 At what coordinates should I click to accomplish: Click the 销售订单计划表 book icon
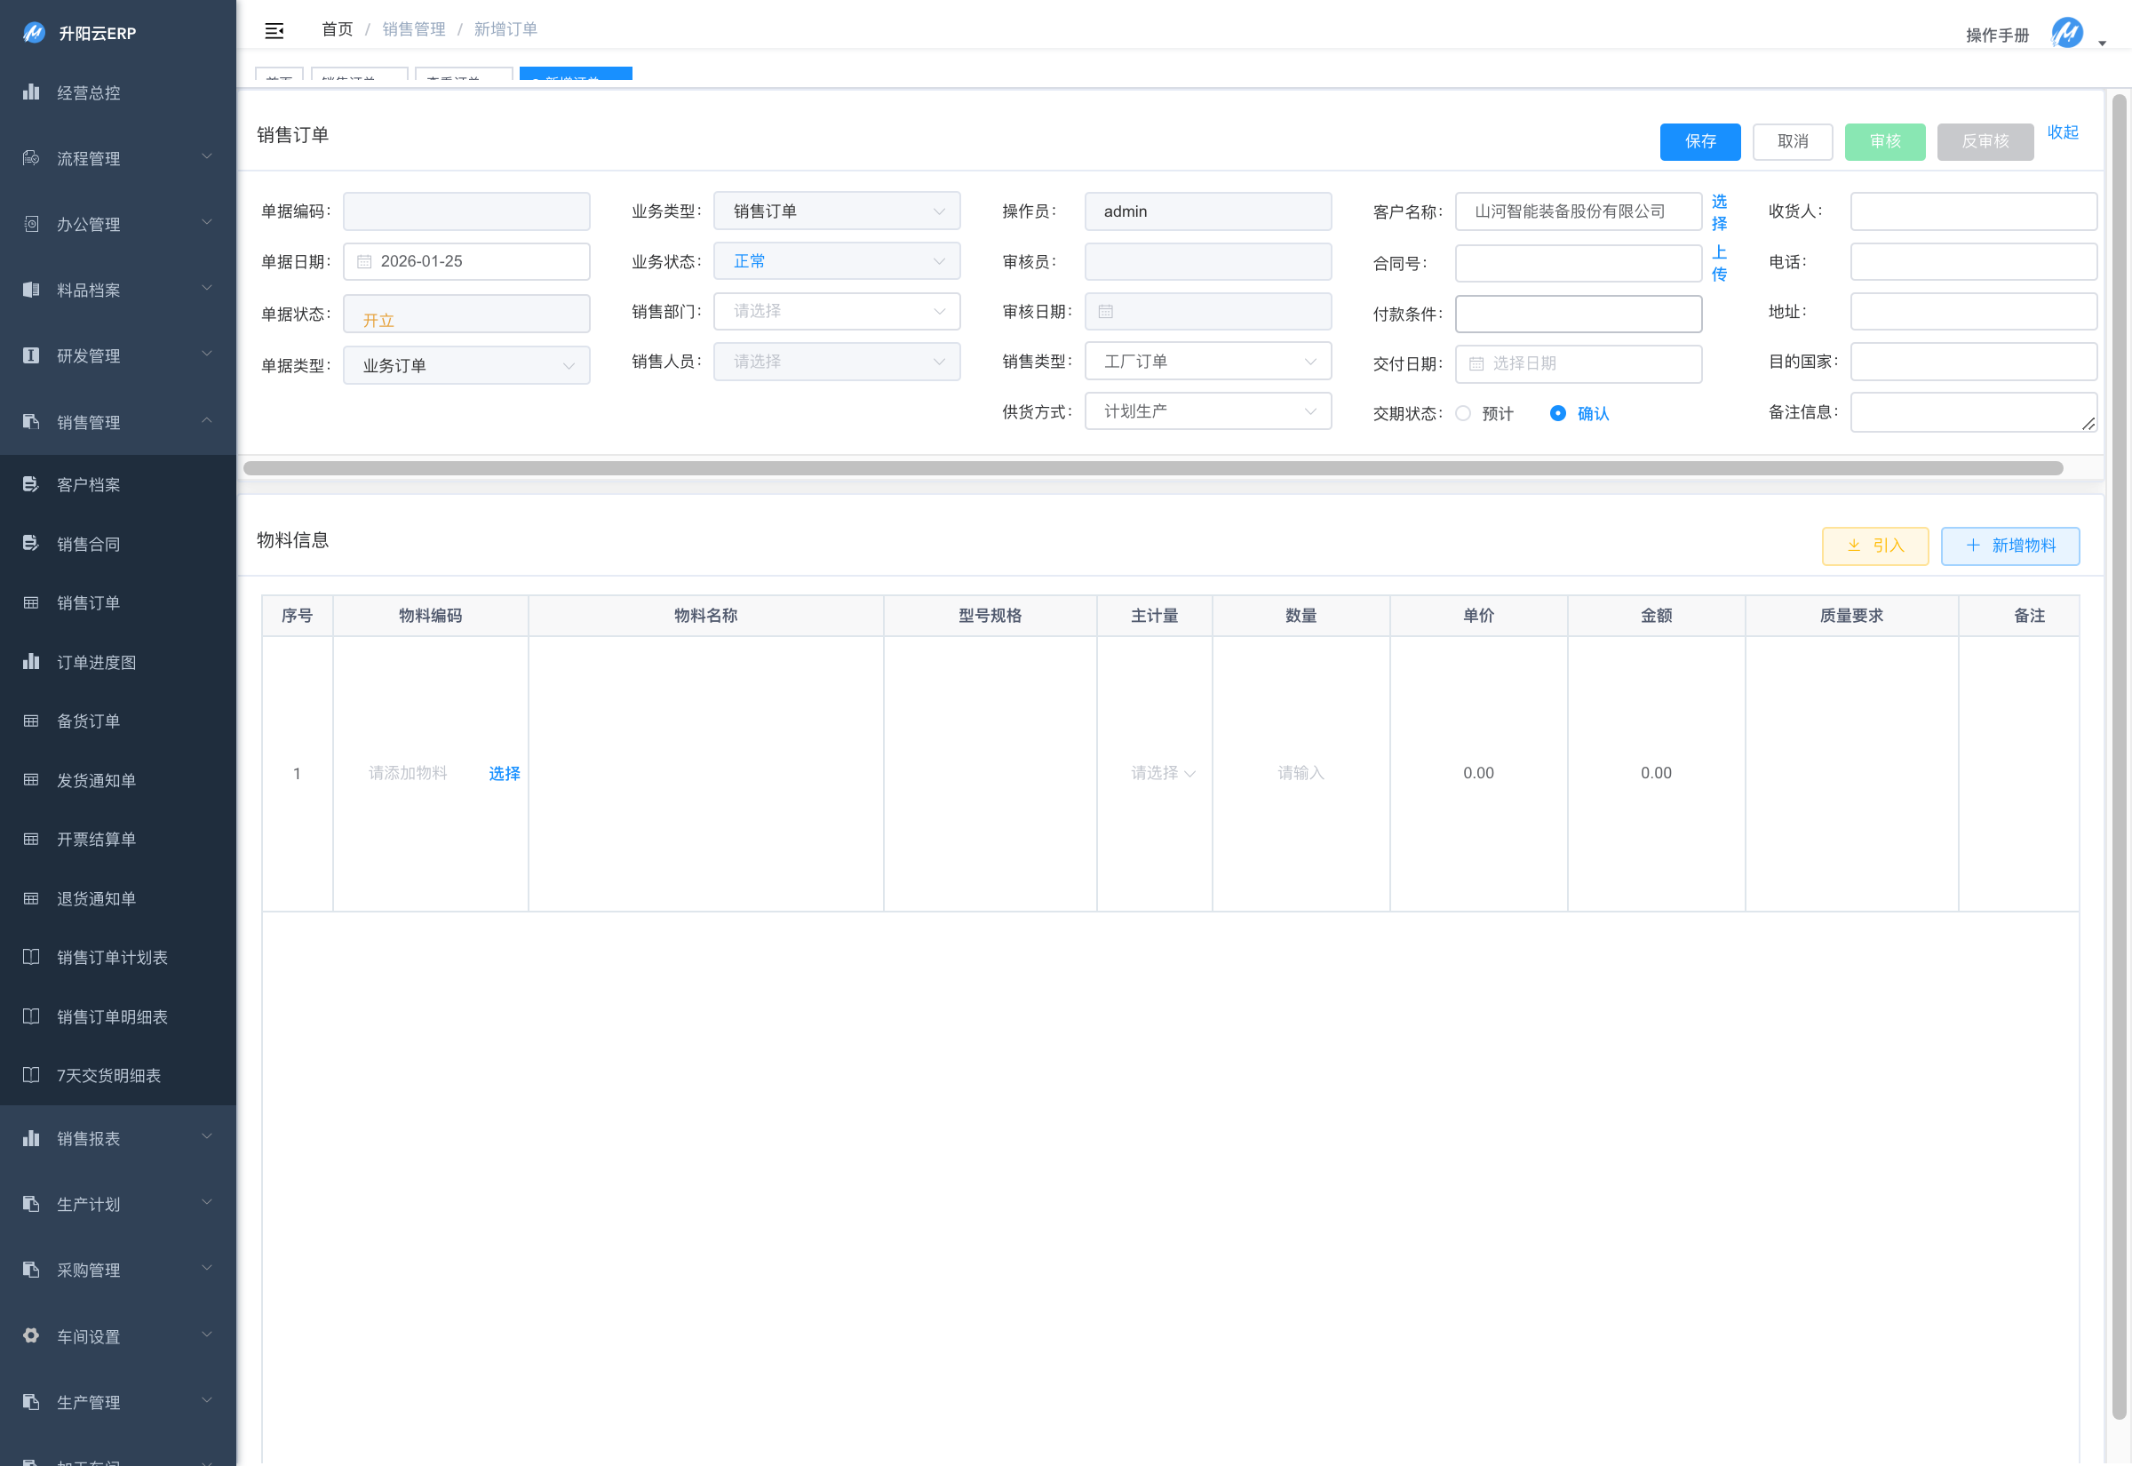pyautogui.click(x=31, y=957)
